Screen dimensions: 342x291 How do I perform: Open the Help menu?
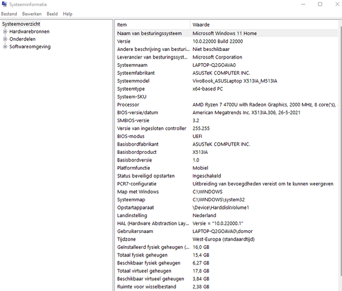[68, 14]
